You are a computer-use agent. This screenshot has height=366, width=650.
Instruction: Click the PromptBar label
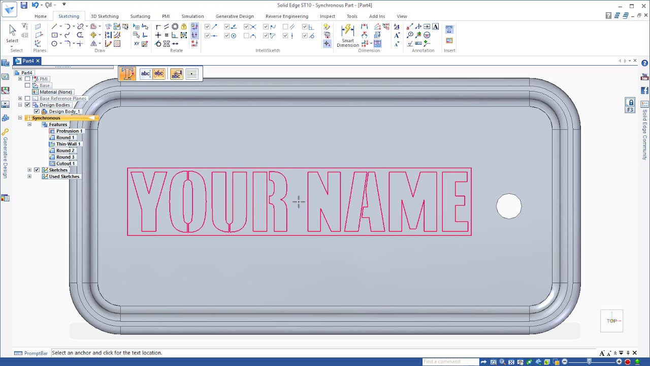36,353
